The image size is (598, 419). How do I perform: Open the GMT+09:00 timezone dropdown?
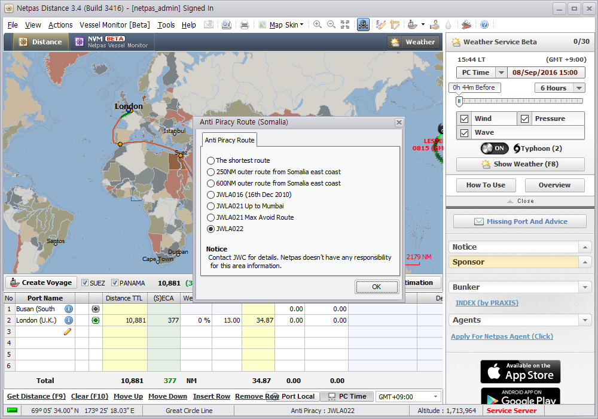(435, 397)
